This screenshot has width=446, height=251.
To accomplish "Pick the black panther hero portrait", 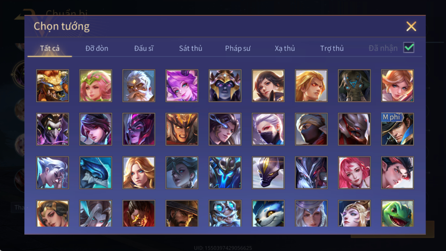I will 268,173.
